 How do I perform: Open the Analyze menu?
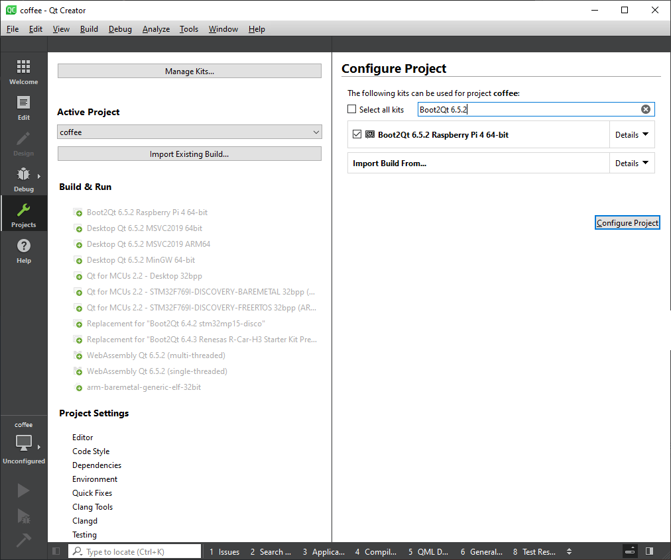pyautogui.click(x=156, y=29)
